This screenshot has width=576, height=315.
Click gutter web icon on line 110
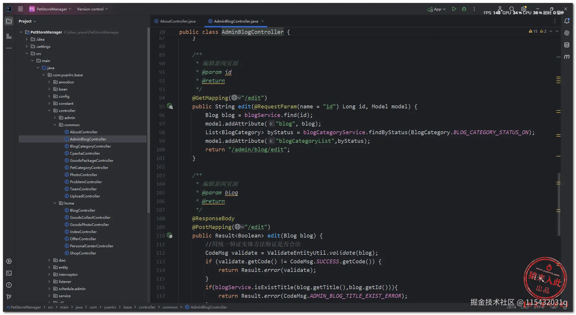point(170,235)
